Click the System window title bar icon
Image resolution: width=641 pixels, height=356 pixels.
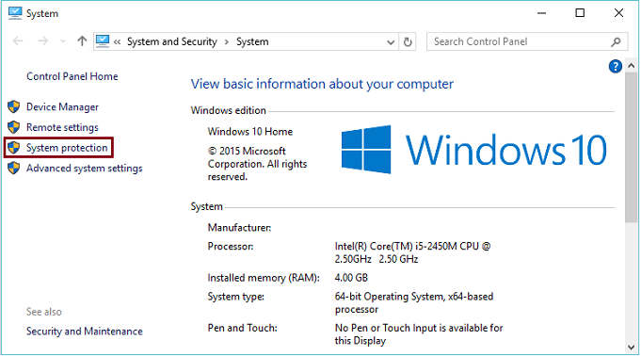(15, 13)
